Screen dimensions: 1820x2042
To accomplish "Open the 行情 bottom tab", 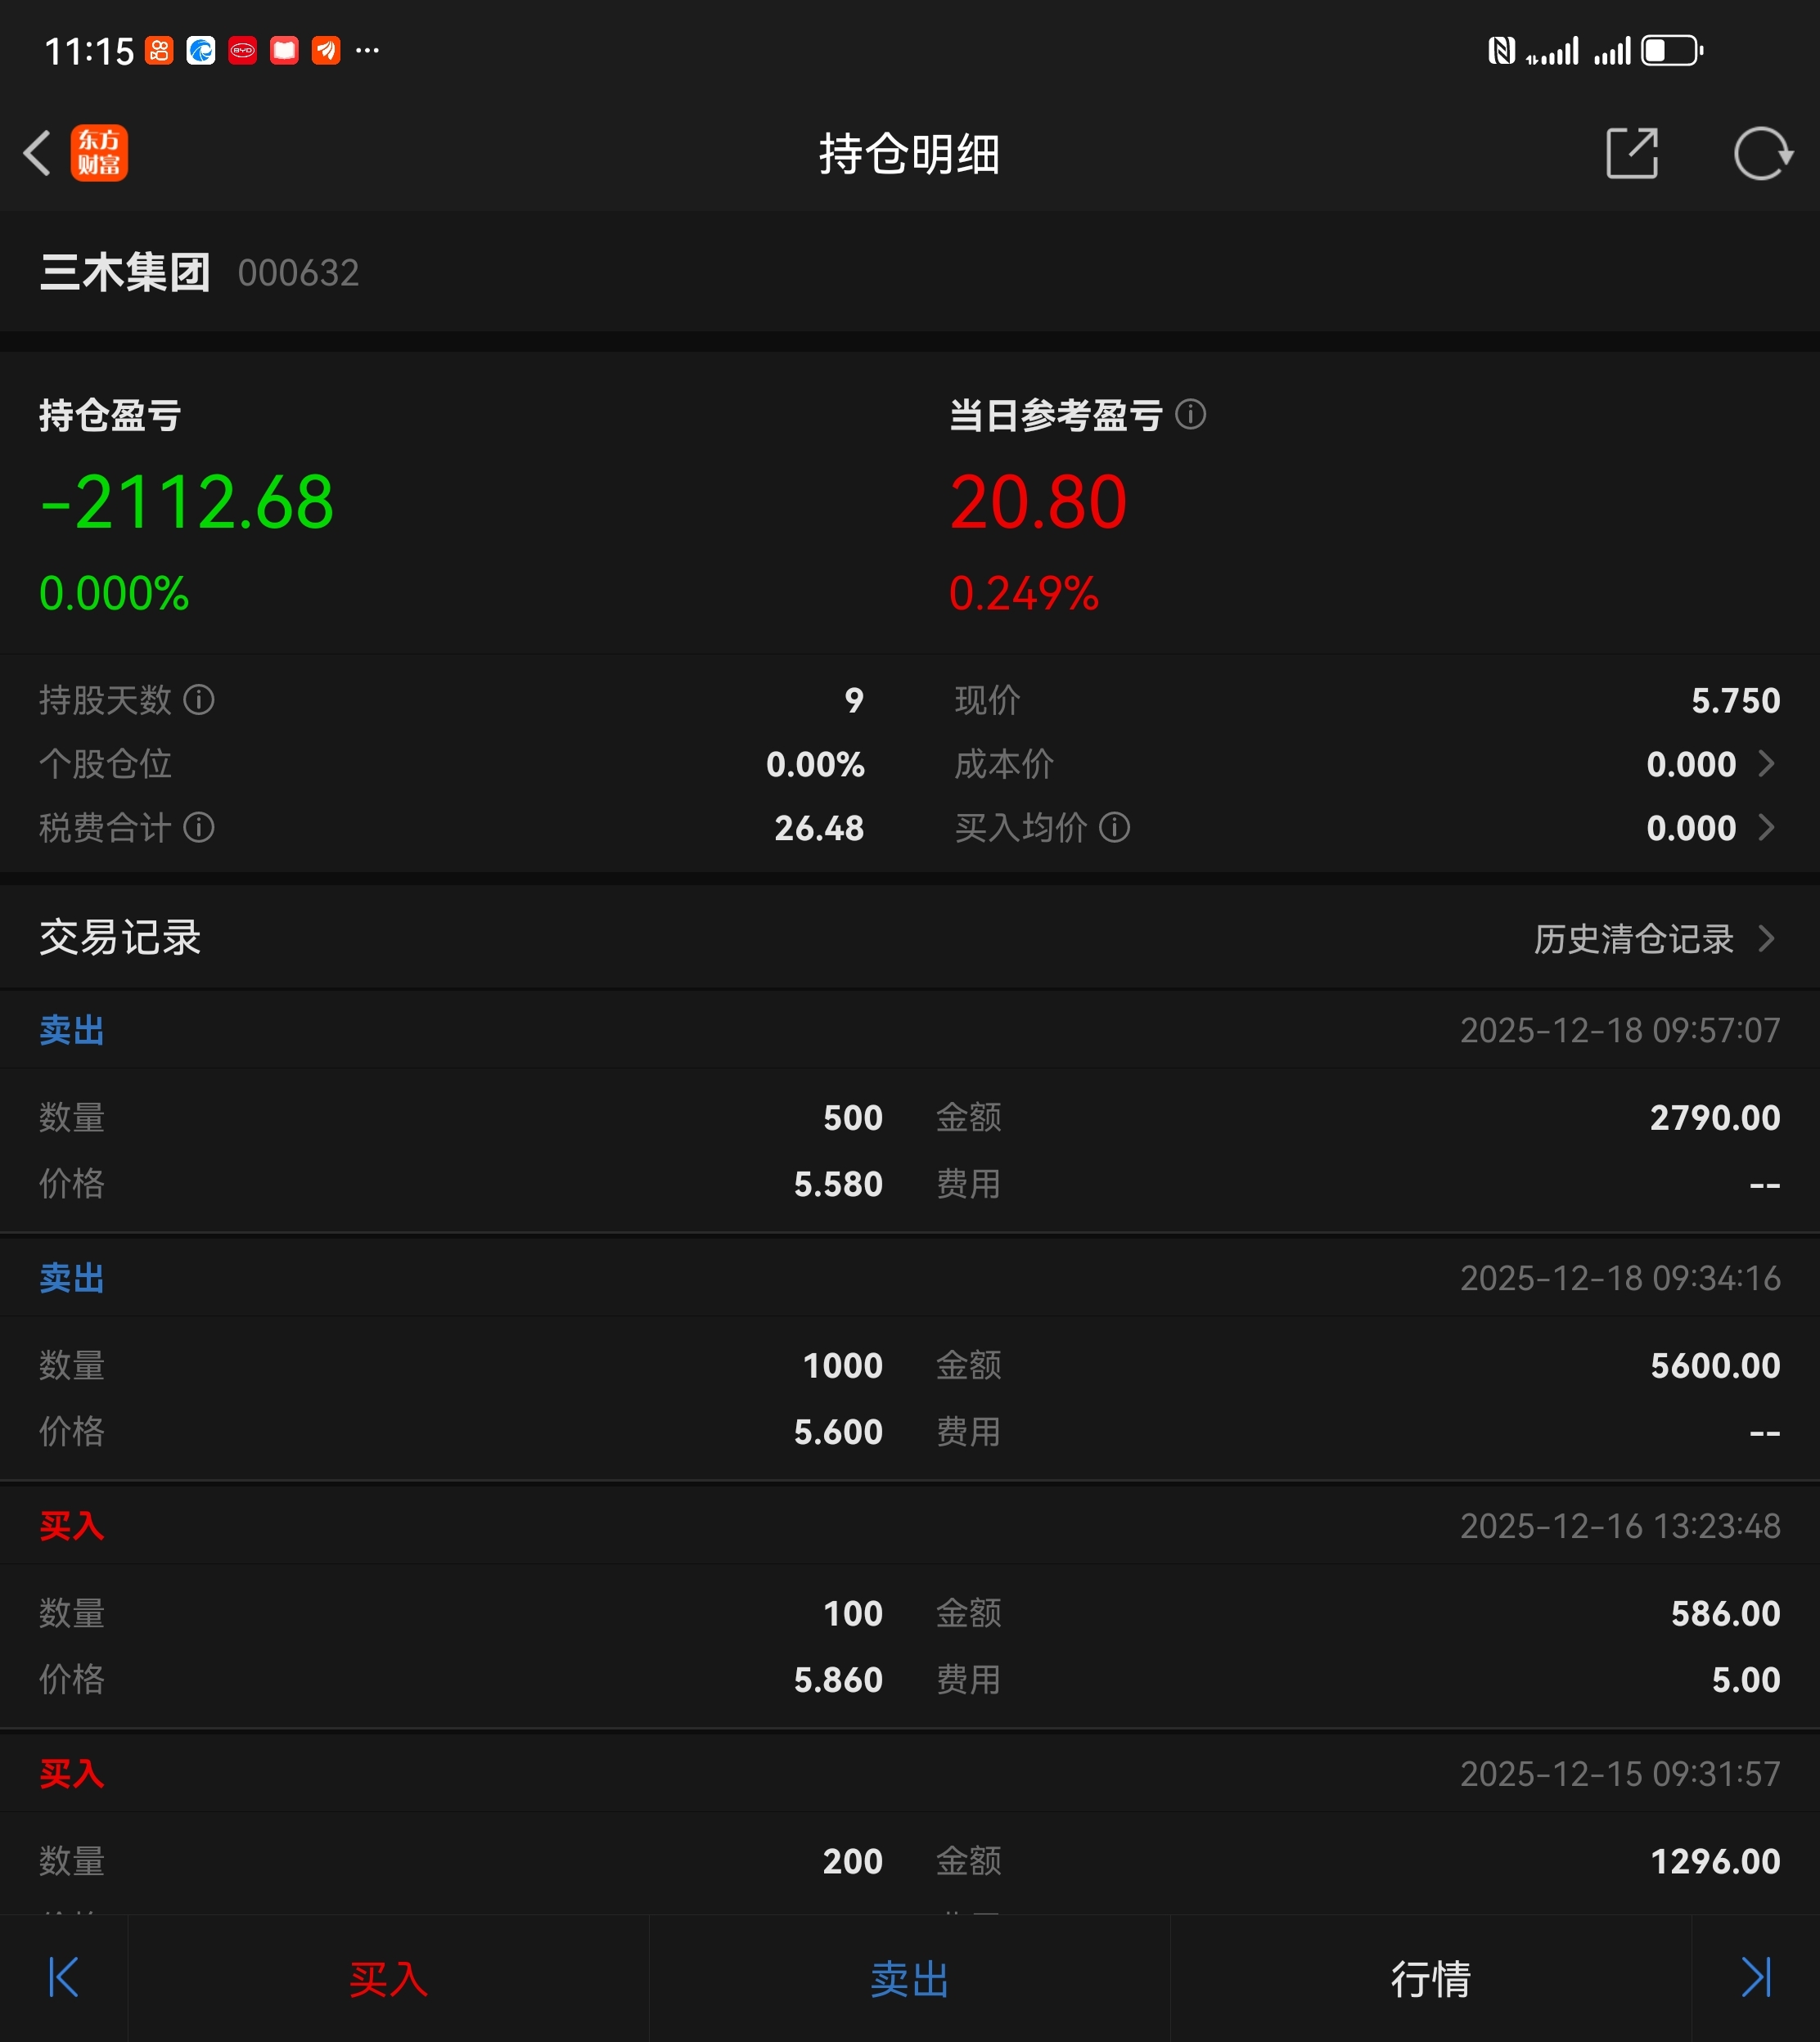I will (x=1430, y=1979).
